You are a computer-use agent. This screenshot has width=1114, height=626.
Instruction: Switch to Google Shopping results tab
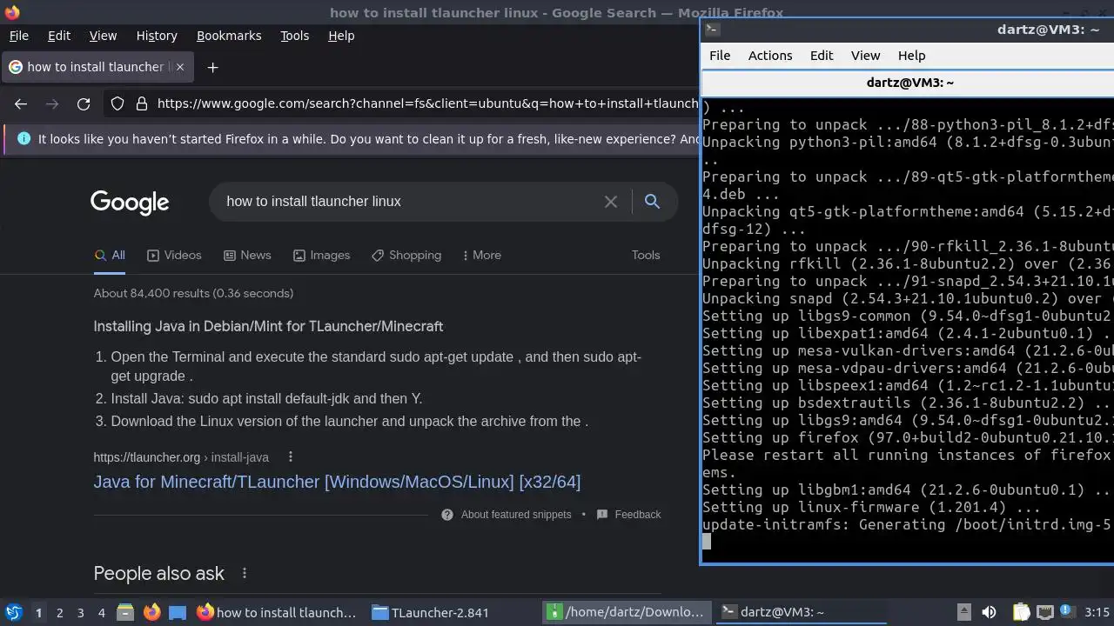click(x=406, y=256)
